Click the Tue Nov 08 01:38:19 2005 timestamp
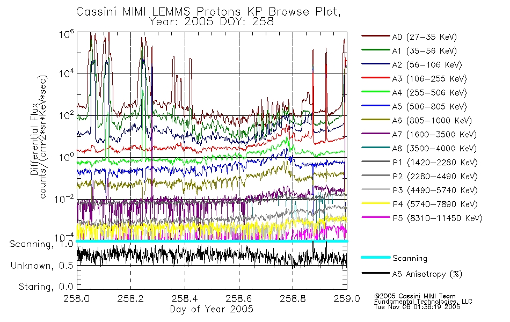 [x=417, y=307]
